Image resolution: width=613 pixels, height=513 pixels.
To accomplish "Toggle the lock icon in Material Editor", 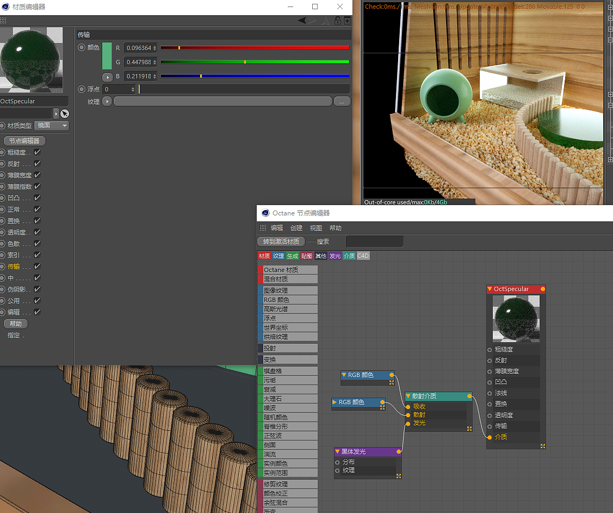I will (x=338, y=20).
